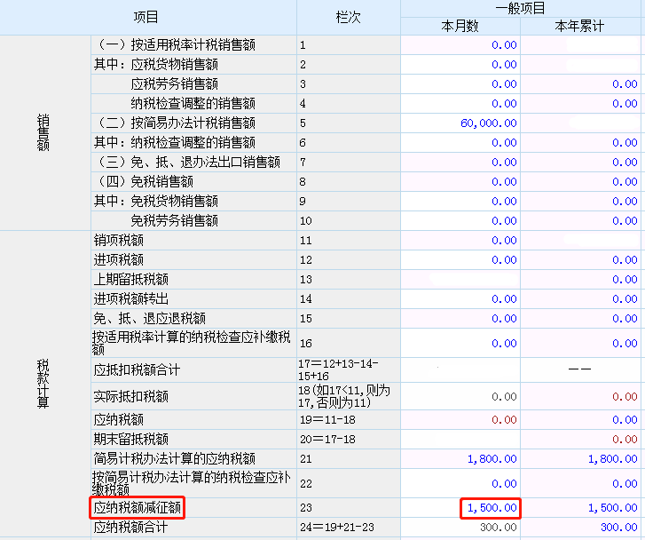Screen dimensions: 645x540
Task: Click the 销项税额 本月数 input cell
Action: coord(460,240)
